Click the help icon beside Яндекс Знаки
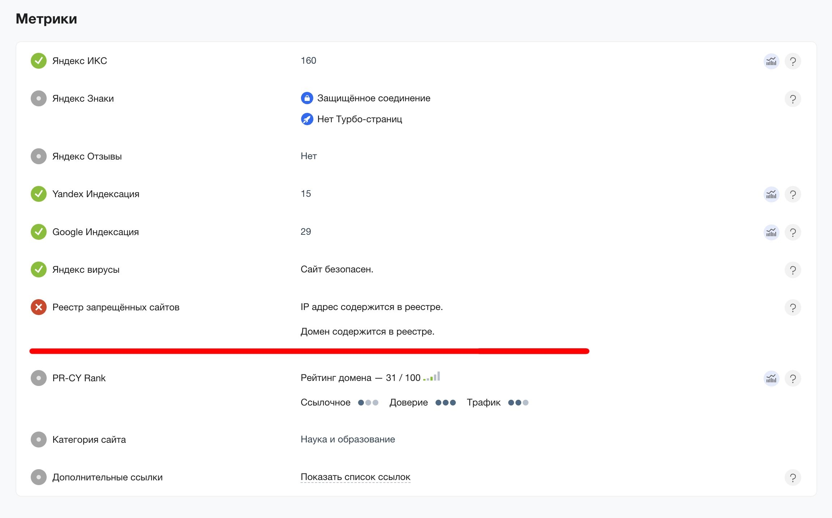The width and height of the screenshot is (832, 518). (793, 98)
